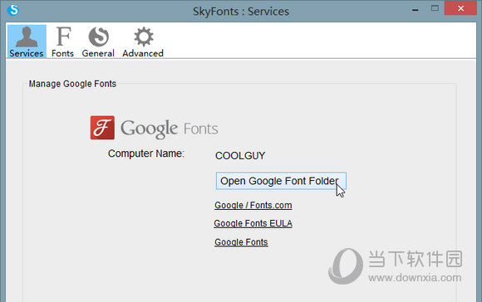Open the Google / Fonts.com link
This screenshot has width=482, height=302.
pos(253,205)
